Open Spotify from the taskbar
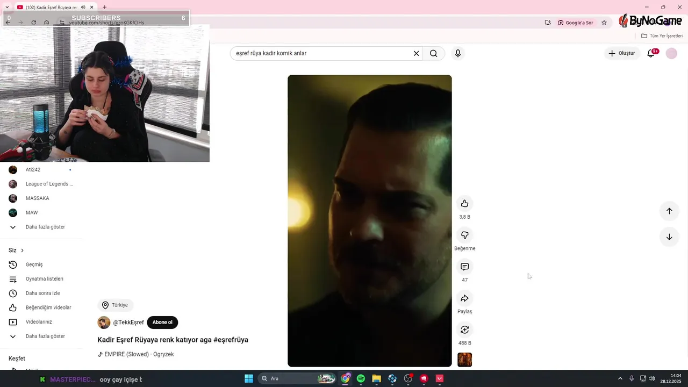The height and width of the screenshot is (387, 688). coord(361,378)
